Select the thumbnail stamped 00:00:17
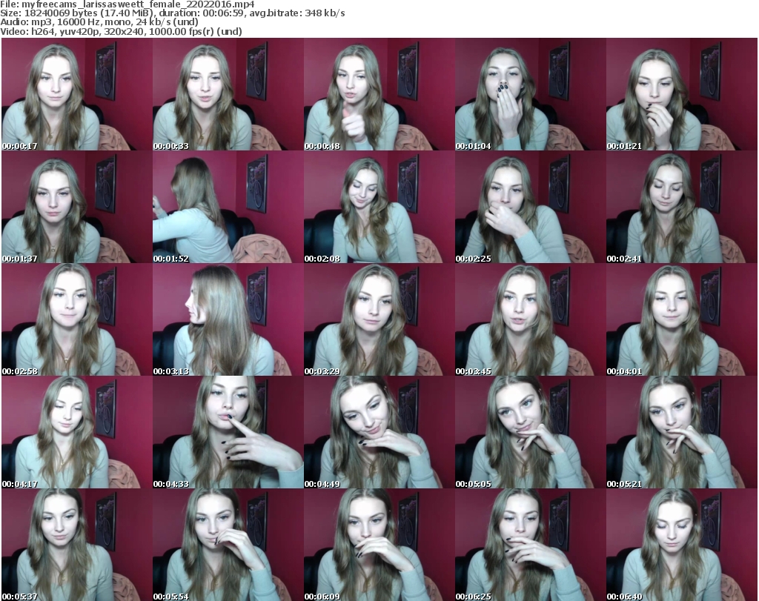The height and width of the screenshot is (601, 759). (x=77, y=94)
